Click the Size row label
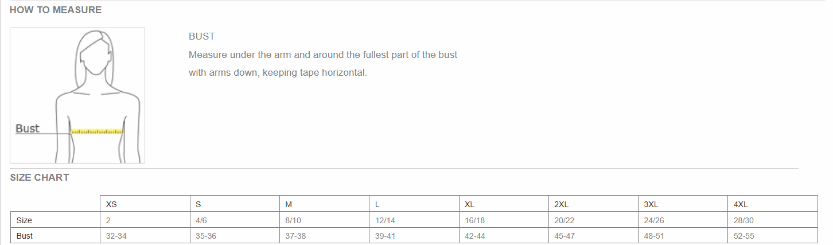 [x=24, y=220]
